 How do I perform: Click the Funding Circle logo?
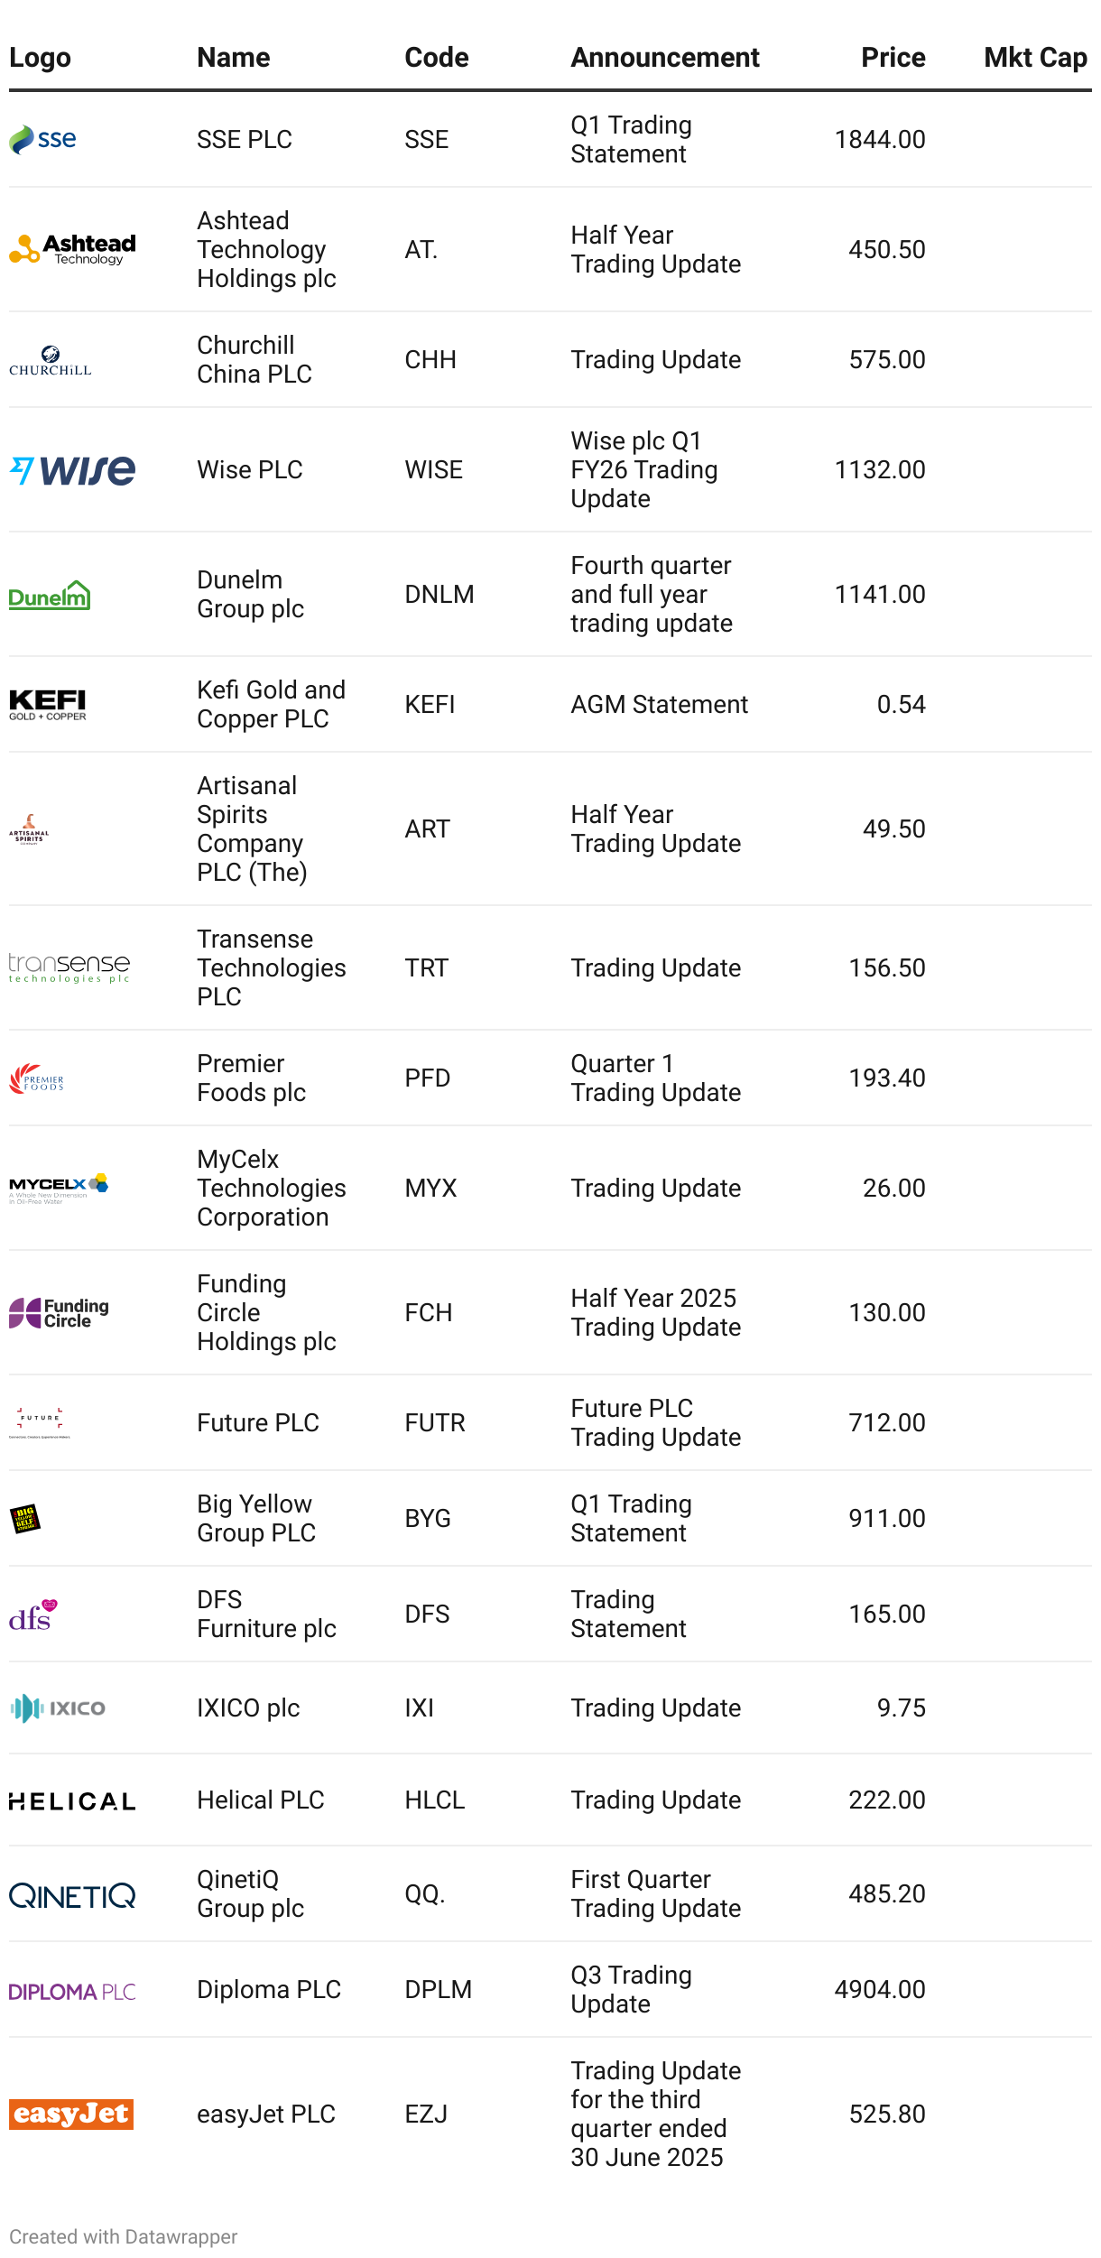tap(59, 1313)
